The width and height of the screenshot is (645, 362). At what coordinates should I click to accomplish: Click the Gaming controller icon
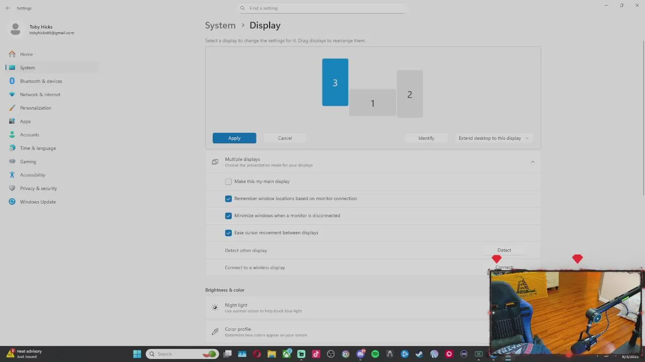pos(12,161)
